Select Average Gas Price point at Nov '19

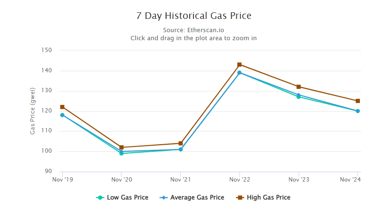[62, 115]
